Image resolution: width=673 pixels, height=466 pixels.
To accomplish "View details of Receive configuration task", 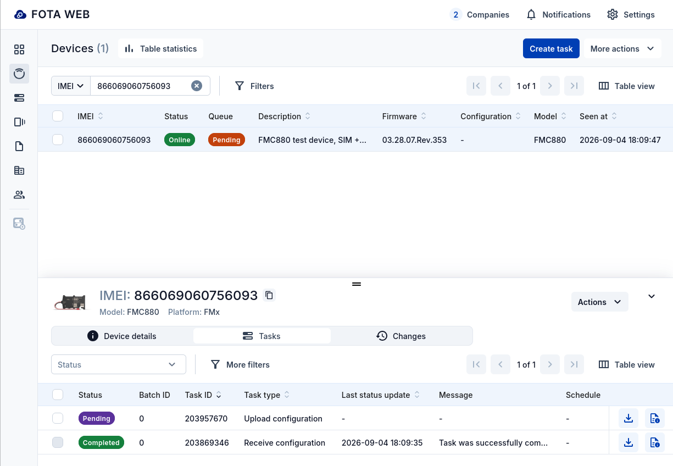I will click(x=655, y=442).
